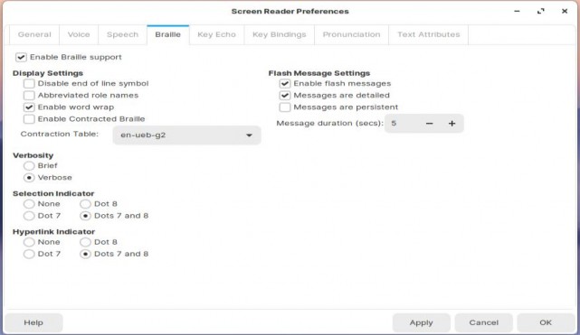Viewport: 580px width, 335px height.
Task: Click the message duration value field
Action: (402, 124)
